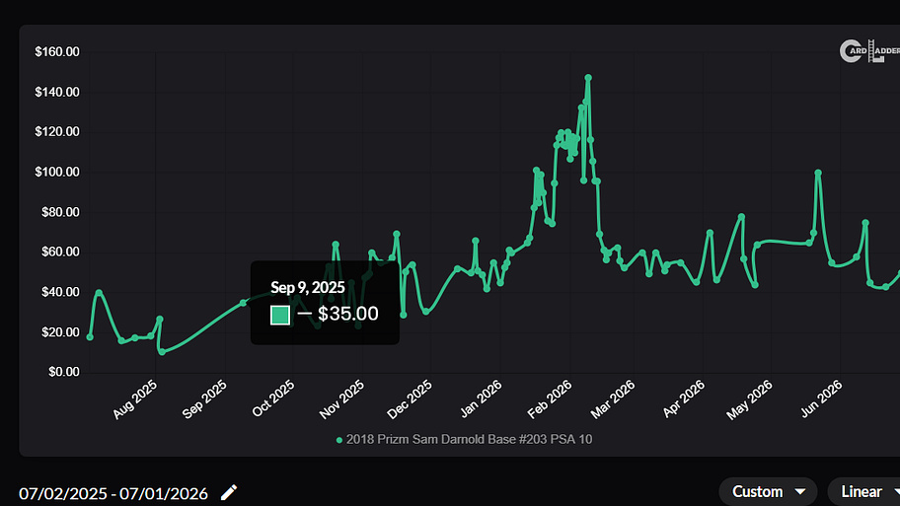This screenshot has width=900, height=506.
Task: Open the Linear scale dropdown
Action: (863, 491)
